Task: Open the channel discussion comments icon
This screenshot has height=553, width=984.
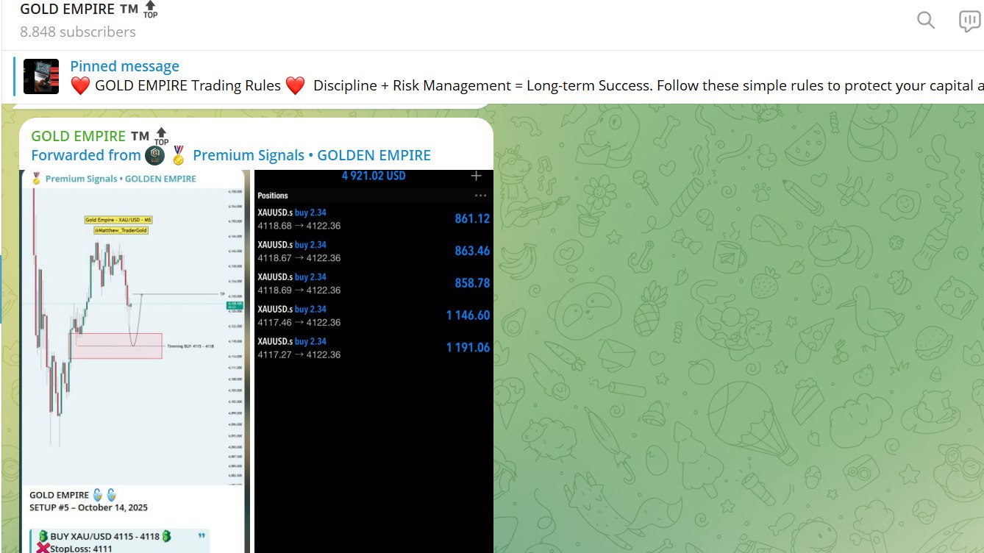Action: [x=970, y=21]
